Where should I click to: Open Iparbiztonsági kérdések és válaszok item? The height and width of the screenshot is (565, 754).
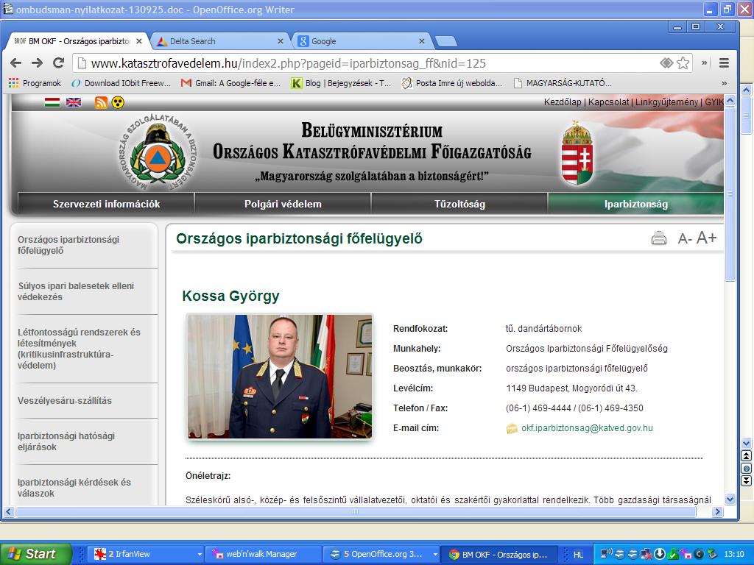point(74,488)
